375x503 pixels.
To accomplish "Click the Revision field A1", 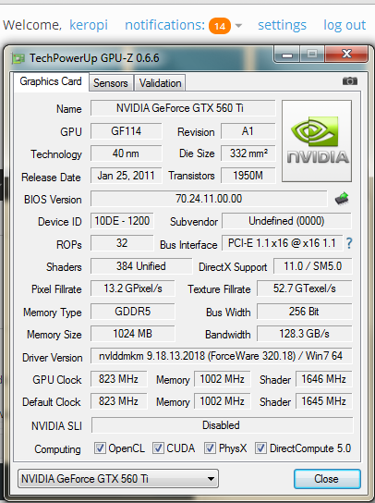I will (x=248, y=131).
